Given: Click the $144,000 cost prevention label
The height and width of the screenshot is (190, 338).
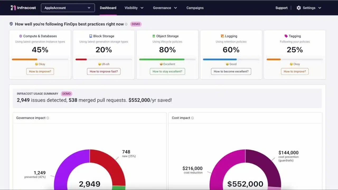Looking at the screenshot, I should coord(288,156).
